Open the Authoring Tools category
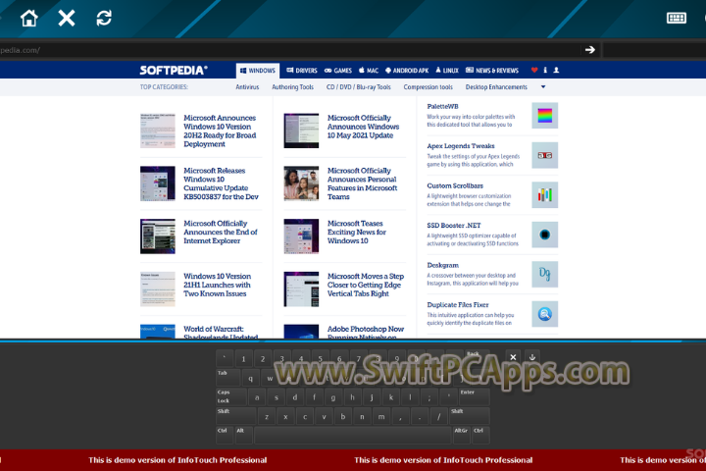Viewport: 706px width, 471px height. (292, 87)
